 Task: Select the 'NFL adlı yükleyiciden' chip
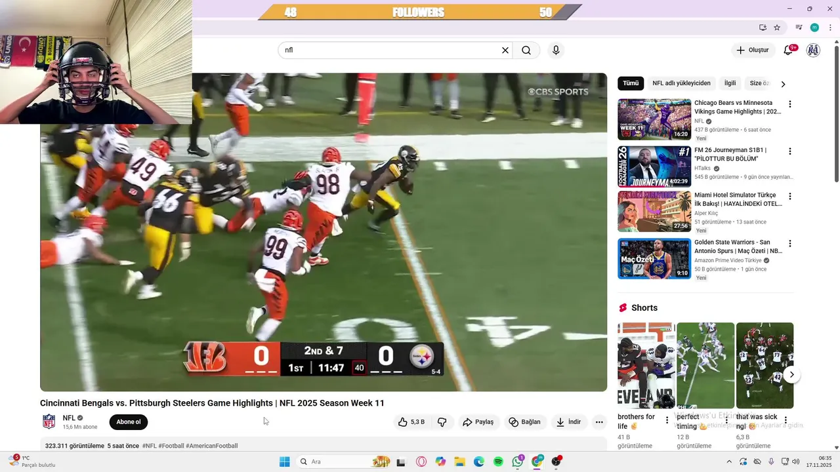point(681,83)
